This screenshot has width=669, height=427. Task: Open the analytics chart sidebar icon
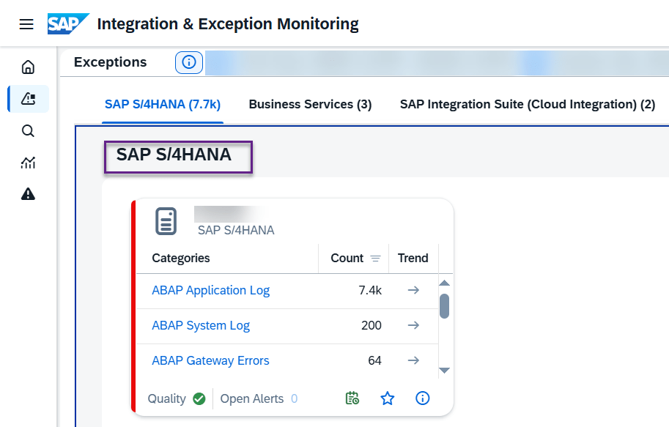[x=28, y=163]
